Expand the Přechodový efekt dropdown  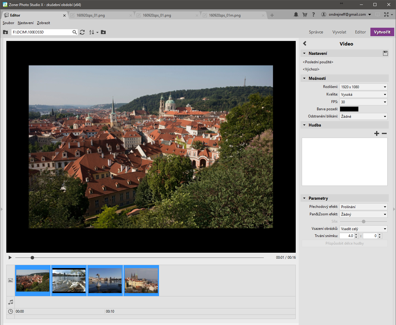tap(363, 207)
